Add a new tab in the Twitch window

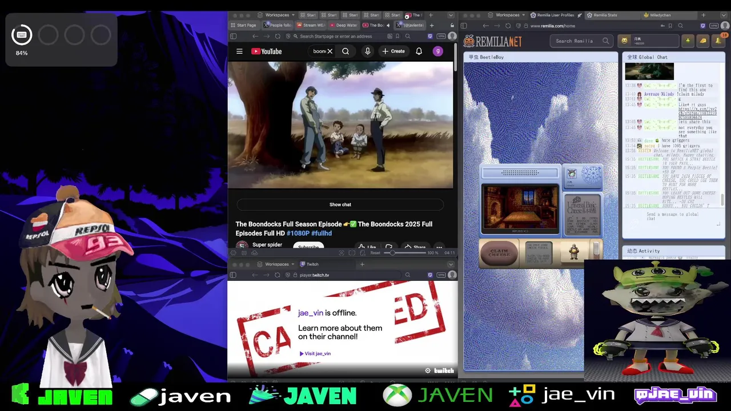pyautogui.click(x=362, y=264)
